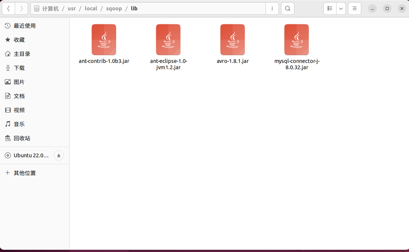Select the mysql-connector-j-8.0.32.jar Java icon

pos(297,40)
